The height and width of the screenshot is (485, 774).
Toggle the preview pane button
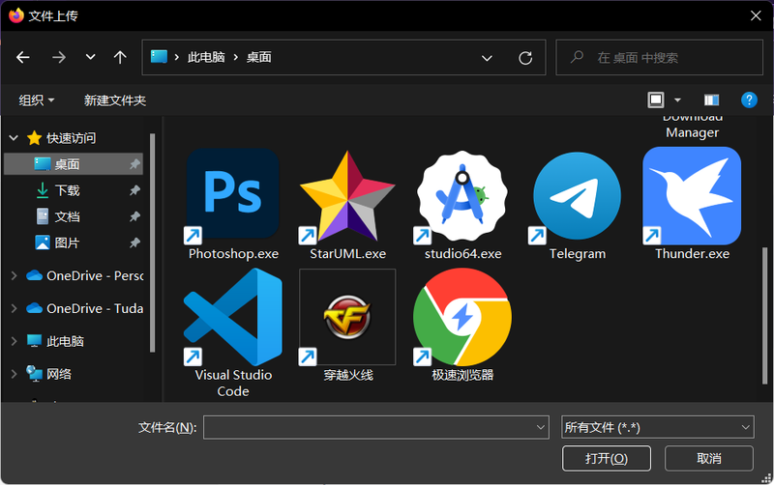coord(711,100)
